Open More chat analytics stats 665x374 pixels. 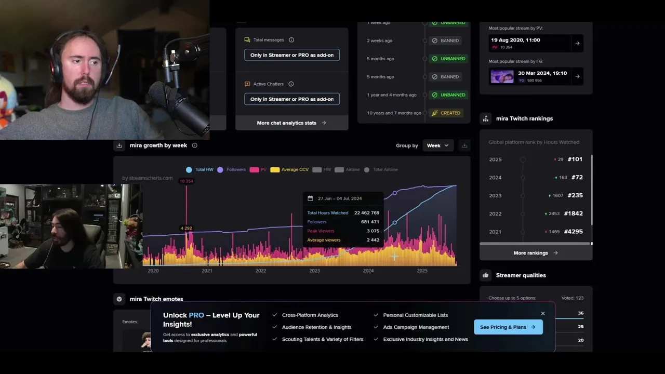click(x=291, y=123)
